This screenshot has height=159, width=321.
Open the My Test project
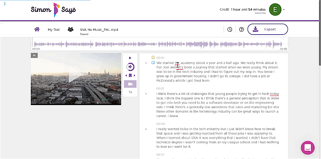[54, 29]
